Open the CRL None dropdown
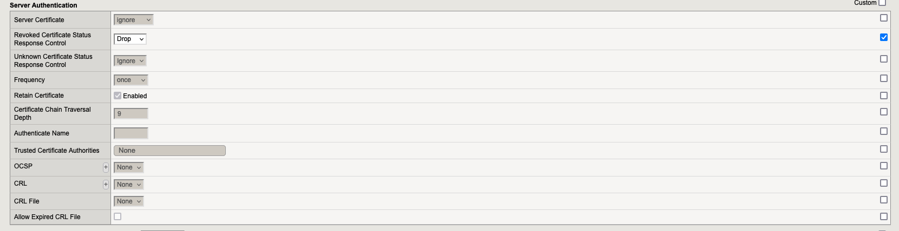The height and width of the screenshot is (231, 899). point(129,185)
